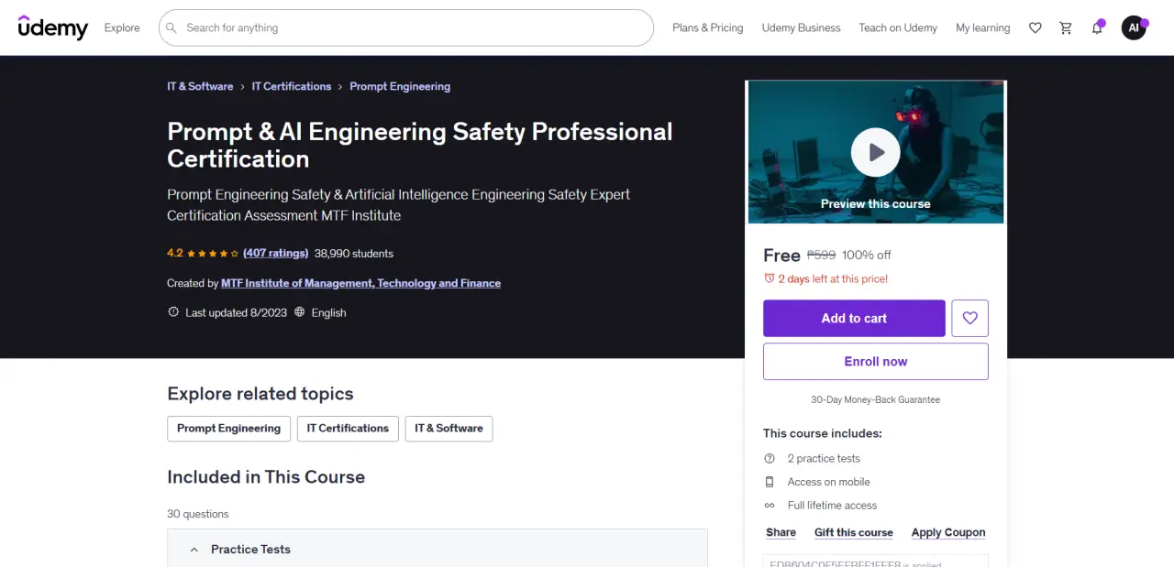Open the shopping cart icon

click(1065, 27)
